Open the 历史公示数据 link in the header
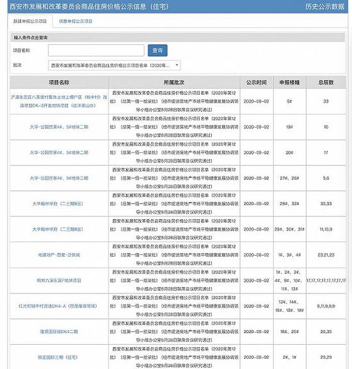 tap(324, 6)
